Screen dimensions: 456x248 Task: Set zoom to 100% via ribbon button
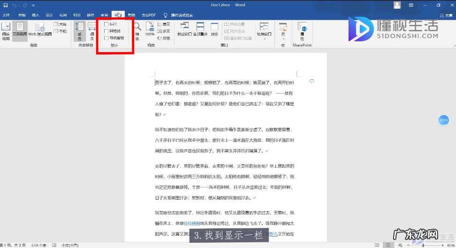tap(150, 29)
